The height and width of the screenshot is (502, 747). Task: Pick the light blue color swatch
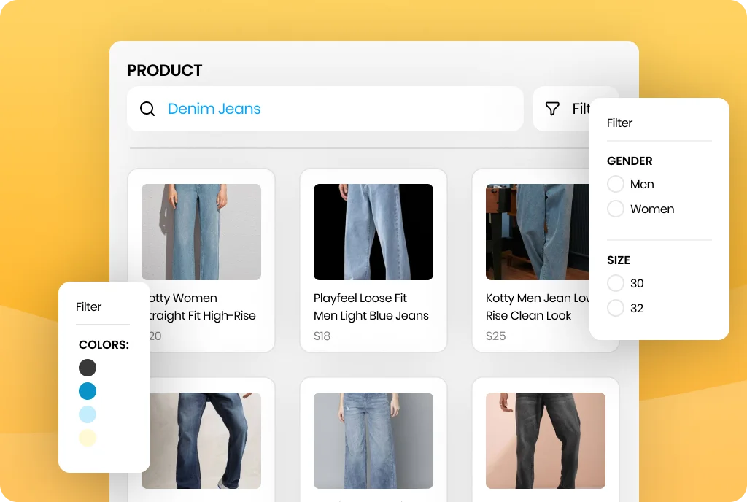coord(88,414)
